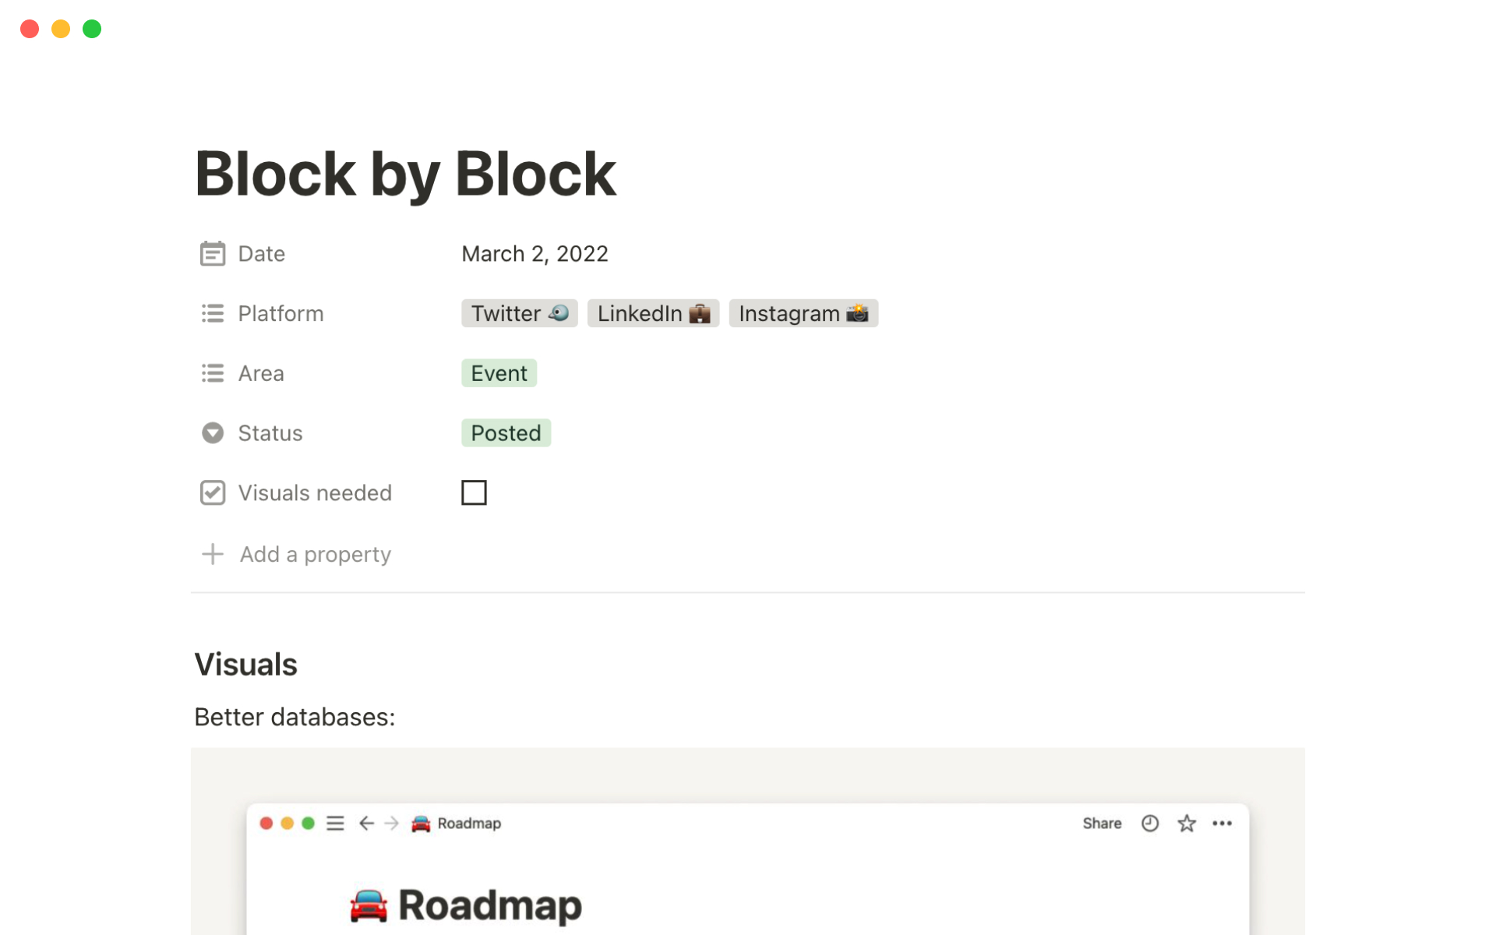This screenshot has height=935, width=1496.
Task: Open the three-dot more menu in Roadmap
Action: point(1222,824)
